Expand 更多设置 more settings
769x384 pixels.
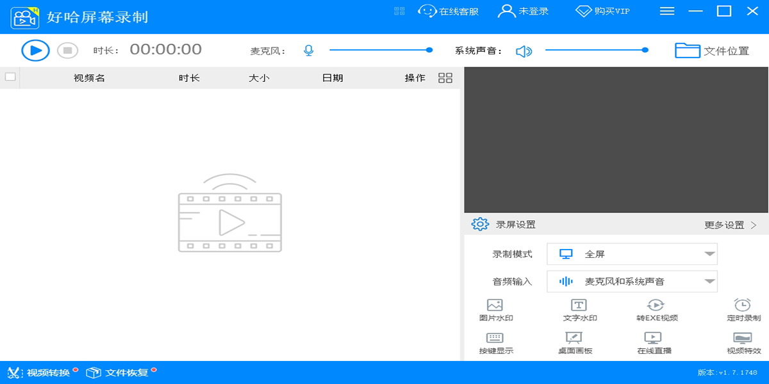tap(731, 225)
